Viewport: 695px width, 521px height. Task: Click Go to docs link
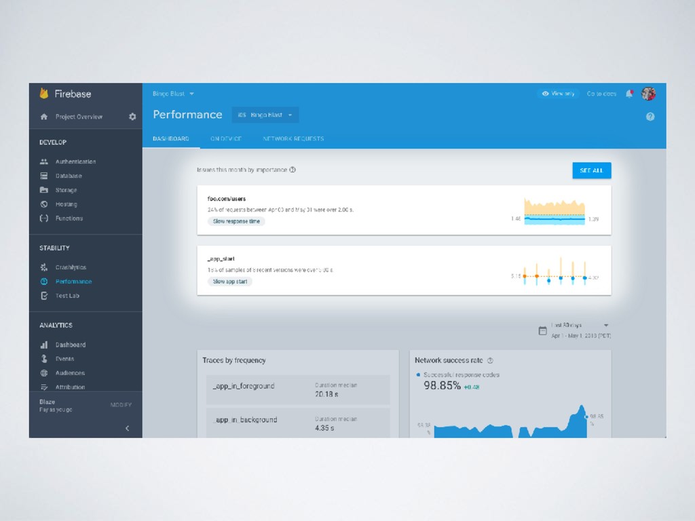[601, 94]
